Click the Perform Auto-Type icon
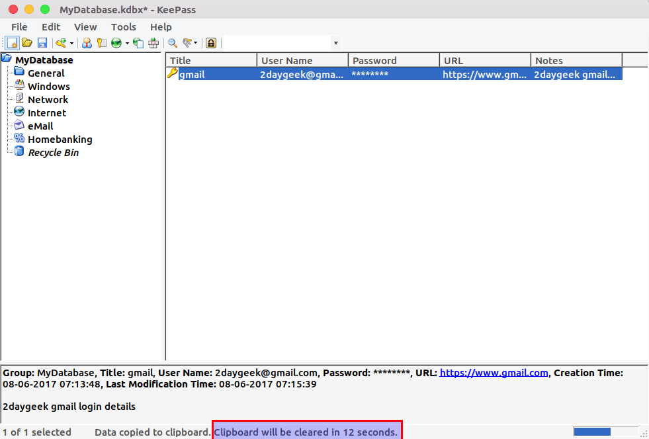 (x=153, y=42)
